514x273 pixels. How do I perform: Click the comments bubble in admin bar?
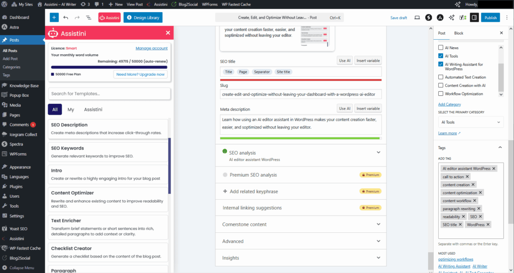99,4
